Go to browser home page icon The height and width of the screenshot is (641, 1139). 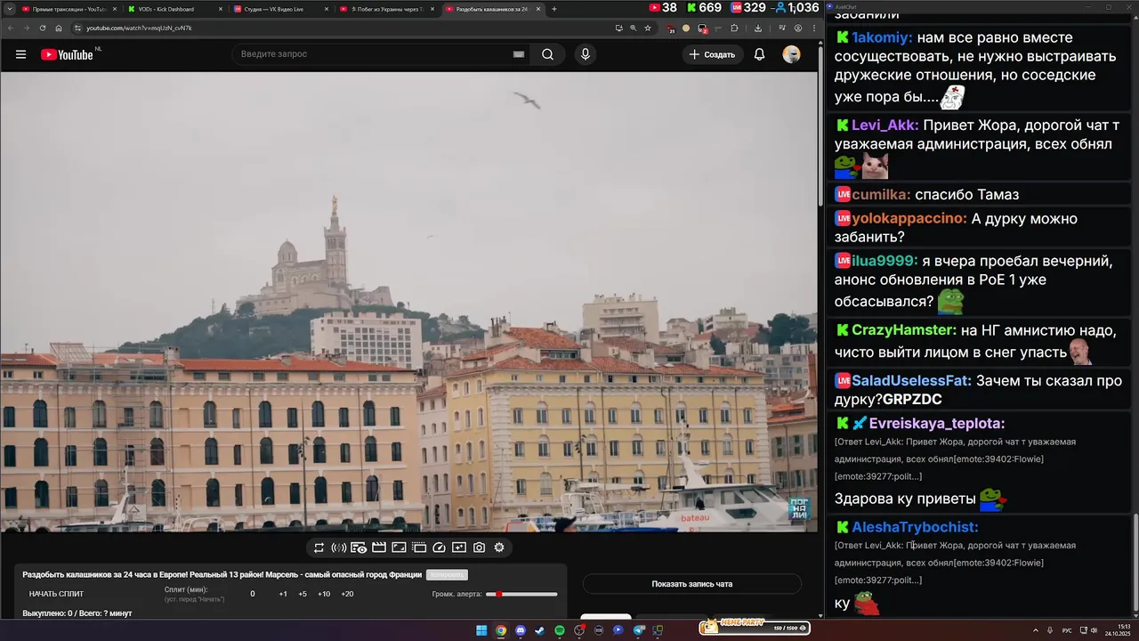tap(59, 28)
